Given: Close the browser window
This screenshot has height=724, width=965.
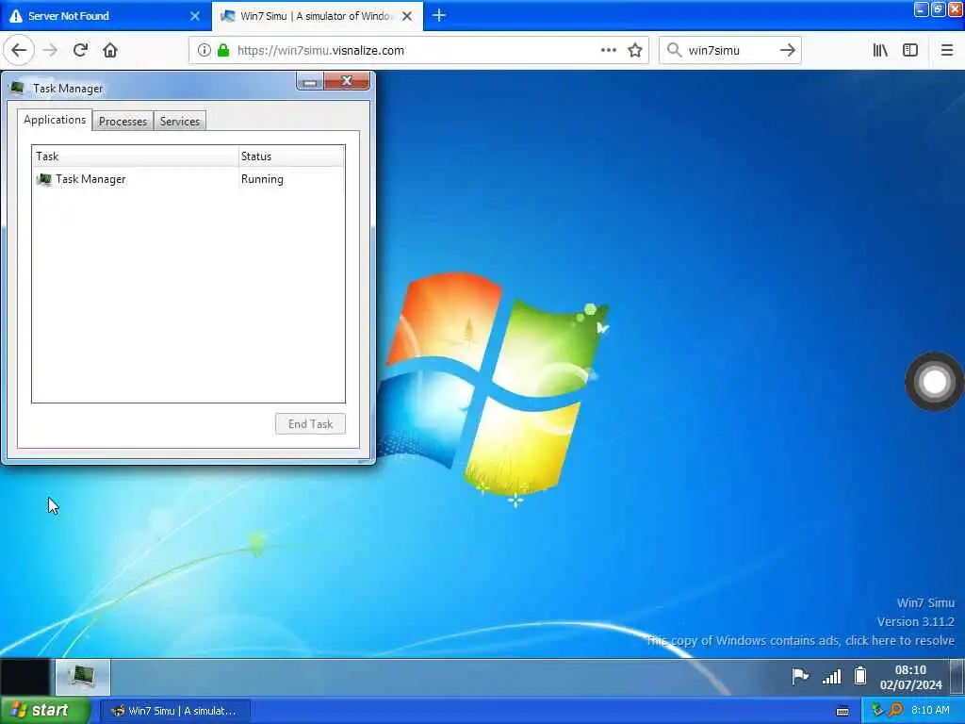Looking at the screenshot, I should pyautogui.click(x=956, y=9).
